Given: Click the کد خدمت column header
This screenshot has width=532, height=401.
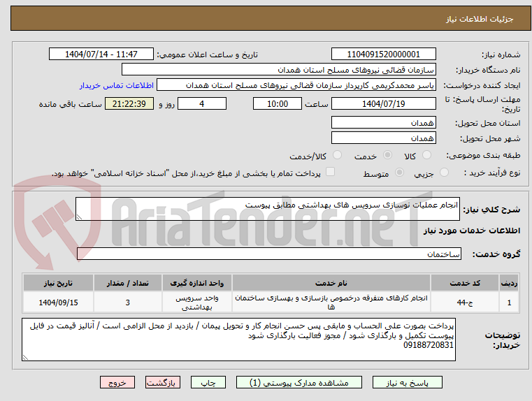Looking at the screenshot, I should click(x=465, y=283).
